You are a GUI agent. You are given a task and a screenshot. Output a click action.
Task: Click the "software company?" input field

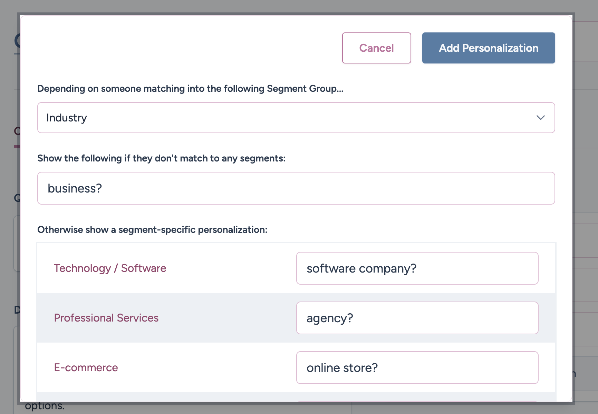pyautogui.click(x=417, y=268)
